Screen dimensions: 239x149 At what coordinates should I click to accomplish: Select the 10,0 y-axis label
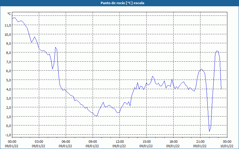[x=8, y=34]
